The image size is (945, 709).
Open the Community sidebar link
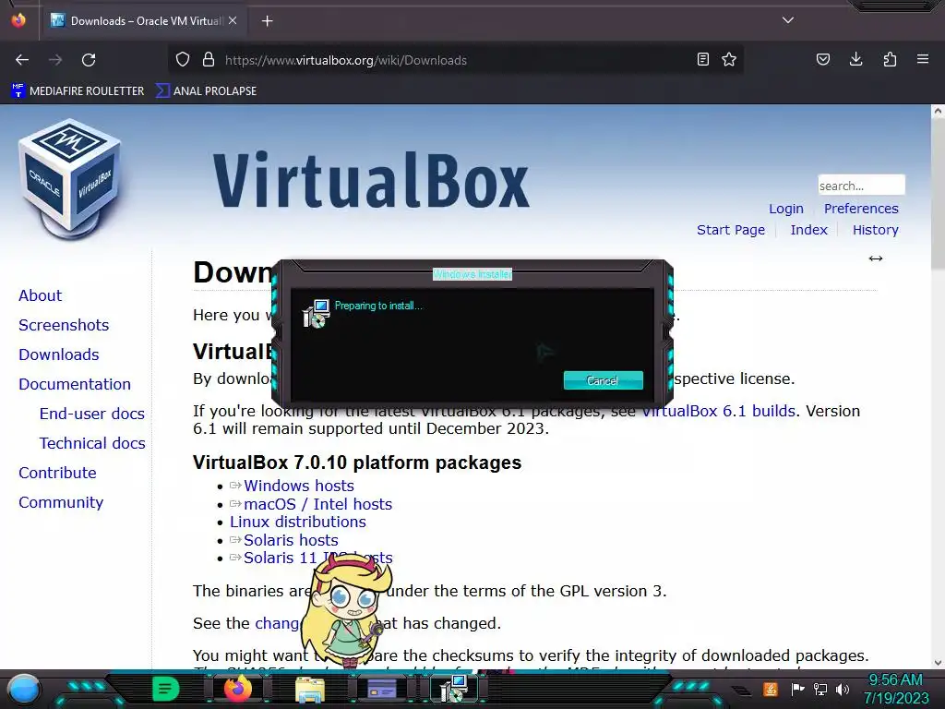[x=61, y=502]
